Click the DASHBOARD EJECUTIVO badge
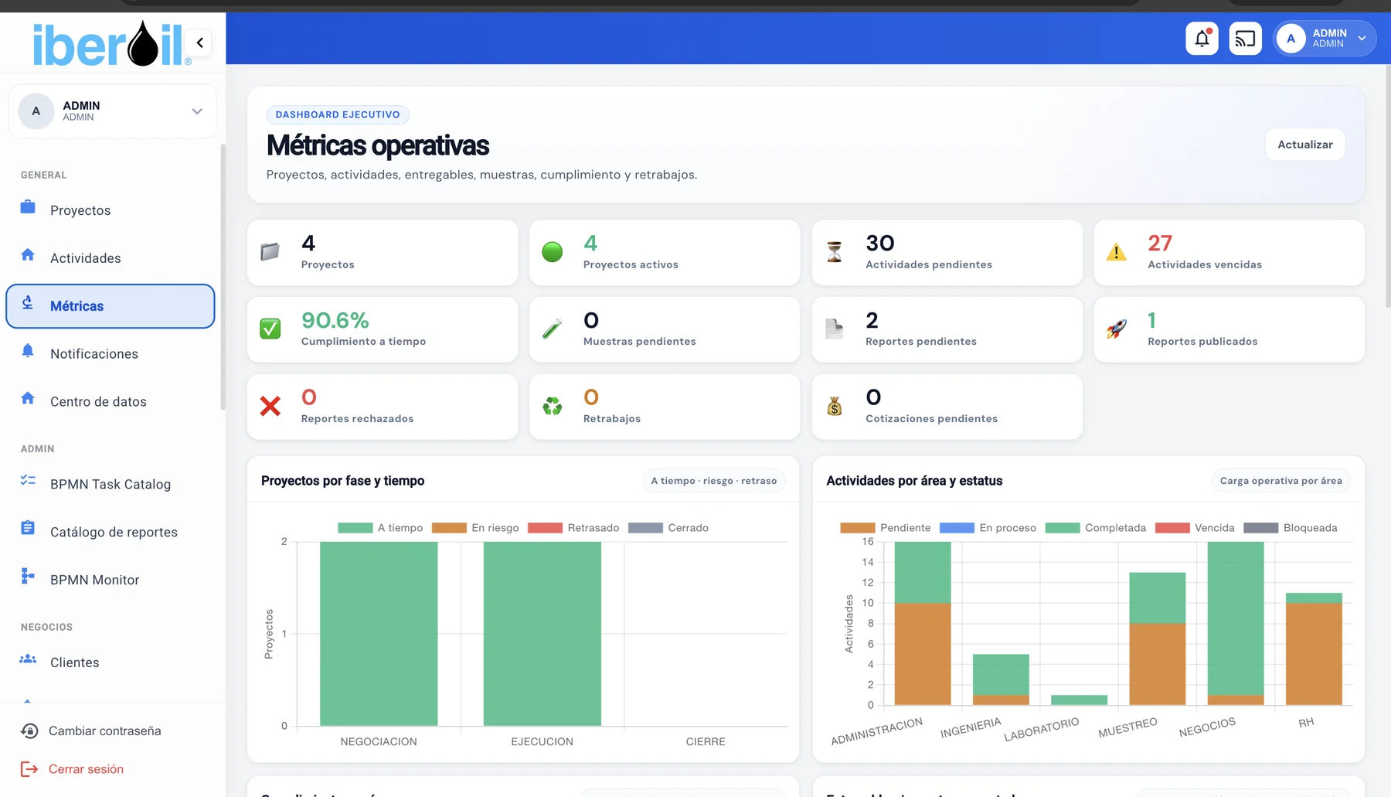The height and width of the screenshot is (797, 1391). [338, 114]
